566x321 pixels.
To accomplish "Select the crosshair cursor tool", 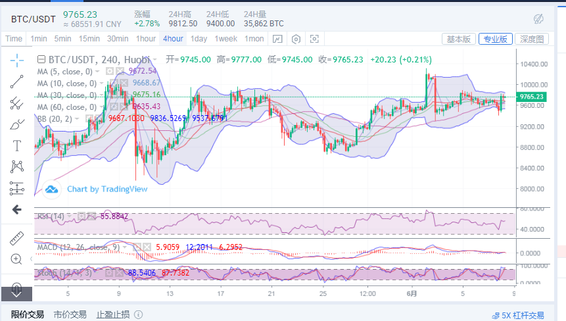I will point(17,61).
